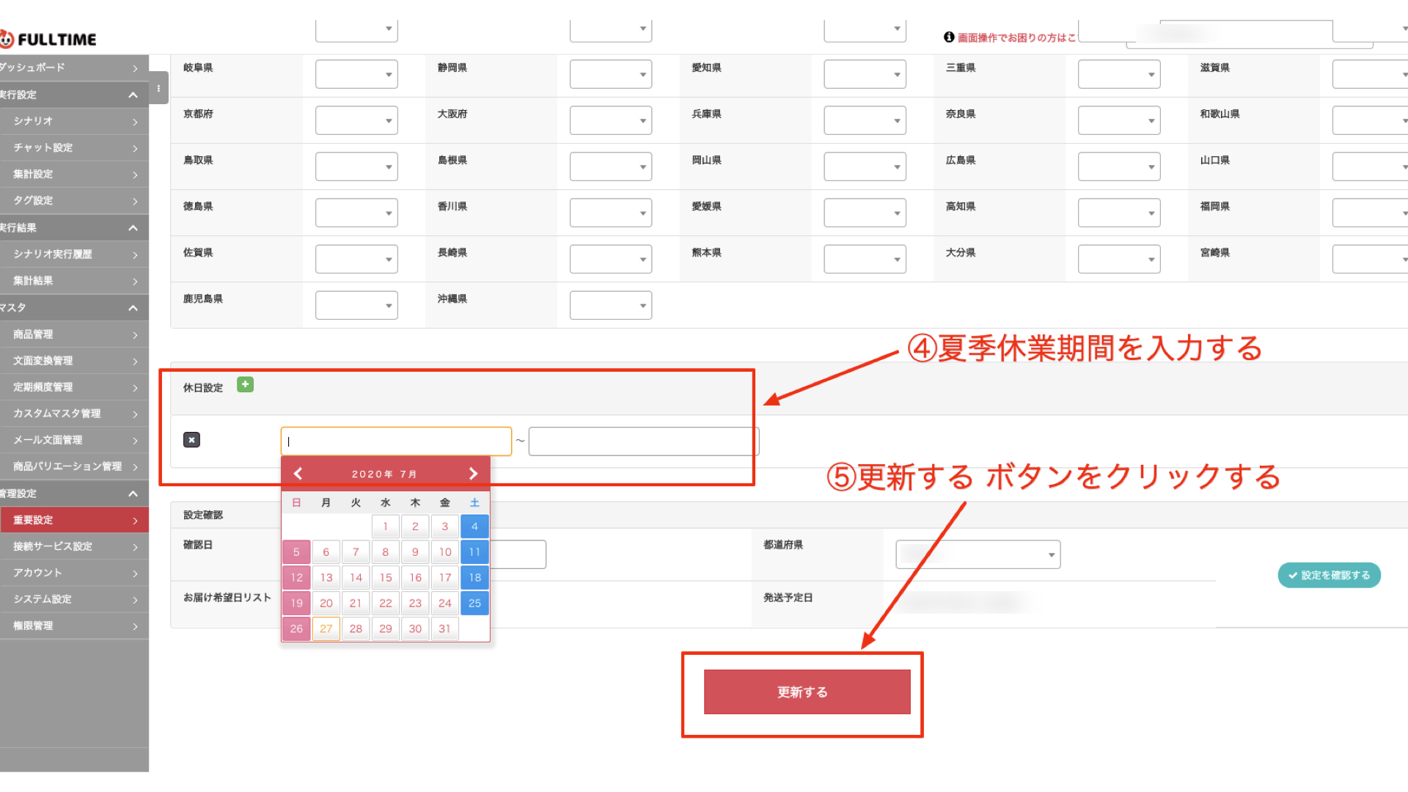This screenshot has height=792, width=1408.
Task: Click the holiday start date input field
Action: [396, 441]
